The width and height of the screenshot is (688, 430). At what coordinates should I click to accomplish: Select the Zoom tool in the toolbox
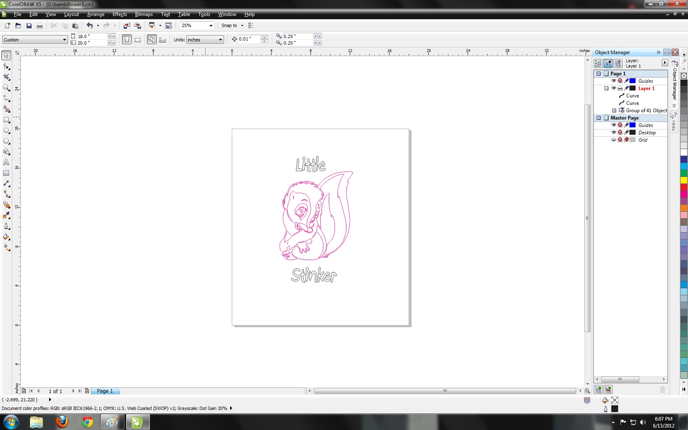[7, 88]
